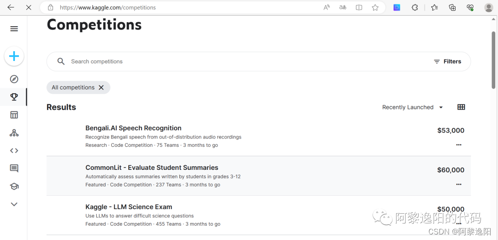
Task: Stop loading the page
Action: [x=29, y=7]
